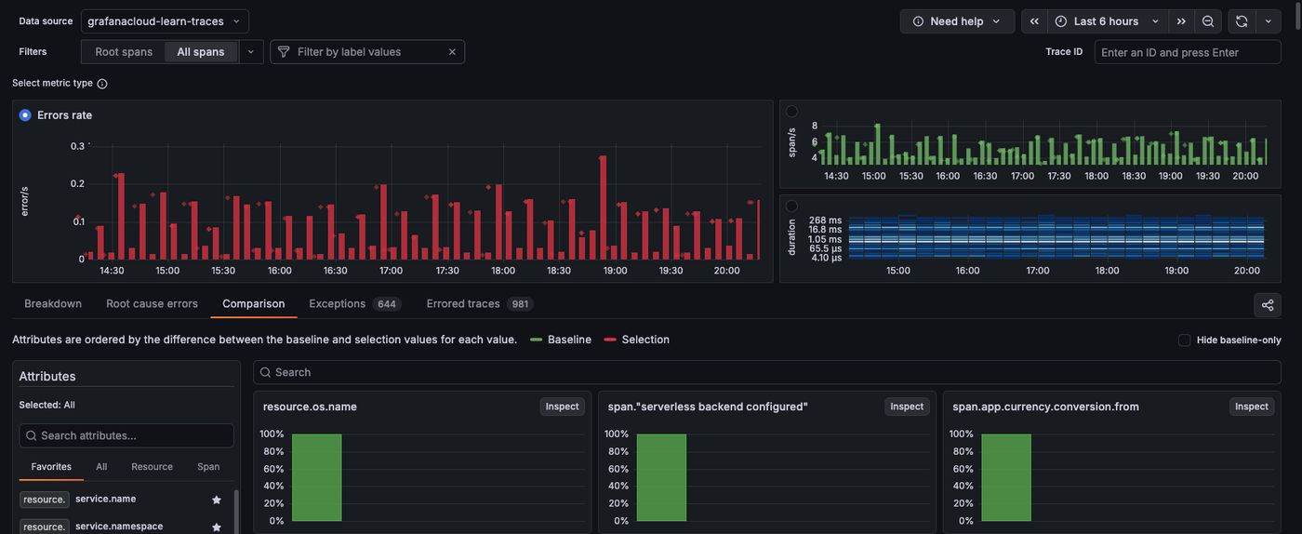Shift time range forward with double-right arrows
Image resolution: width=1302 pixels, height=534 pixels.
click(1181, 21)
